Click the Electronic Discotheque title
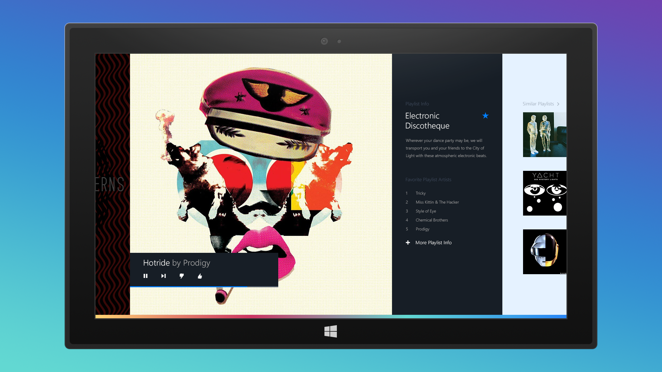The image size is (662, 372). pos(427,121)
